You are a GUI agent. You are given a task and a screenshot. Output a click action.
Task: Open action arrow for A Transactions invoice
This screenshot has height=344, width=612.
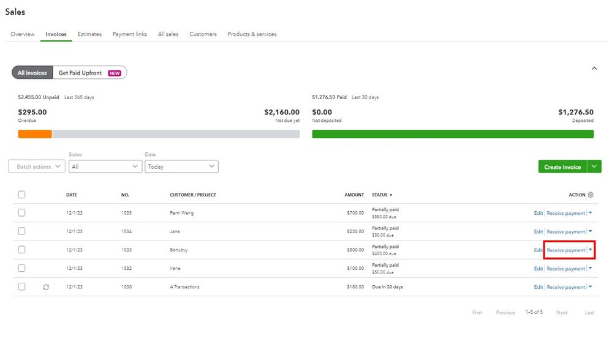pos(590,286)
